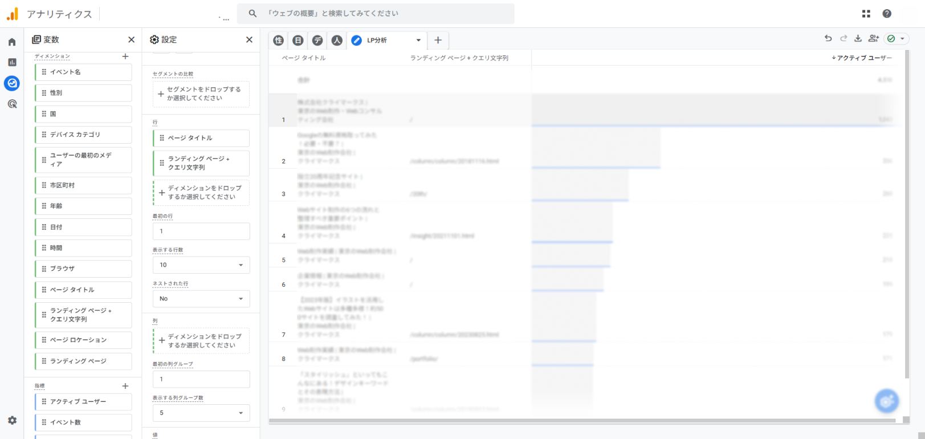925x439 pixels.
Task: Close the 設定 panel
Action: click(249, 39)
